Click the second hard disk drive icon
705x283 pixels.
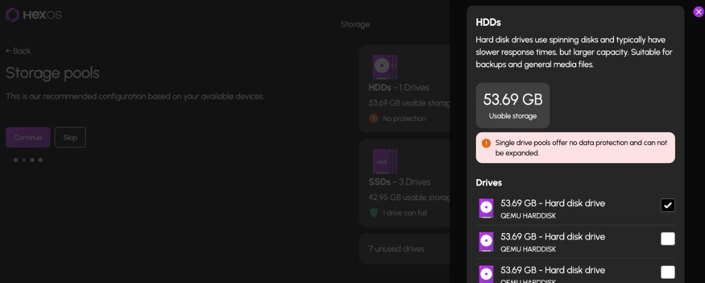pos(486,242)
